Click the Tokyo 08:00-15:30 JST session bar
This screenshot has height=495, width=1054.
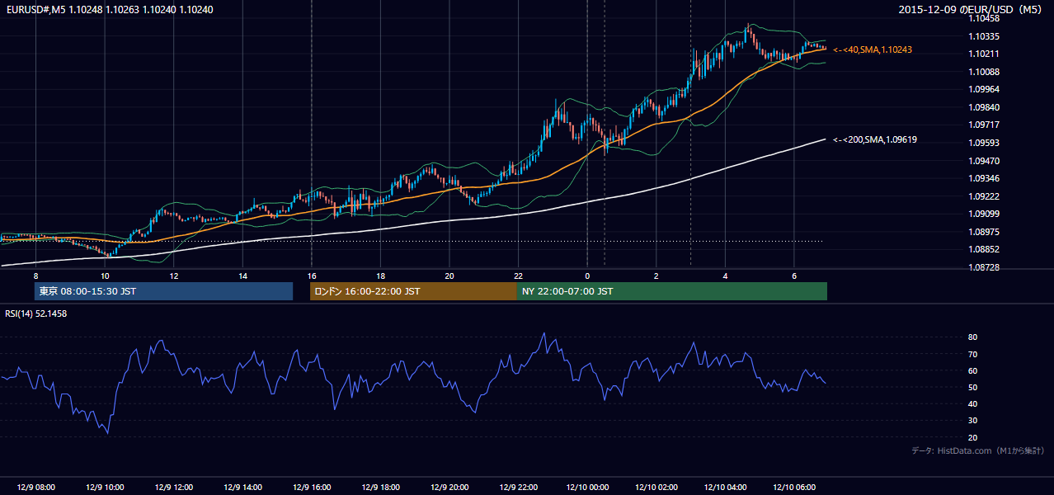(x=163, y=291)
